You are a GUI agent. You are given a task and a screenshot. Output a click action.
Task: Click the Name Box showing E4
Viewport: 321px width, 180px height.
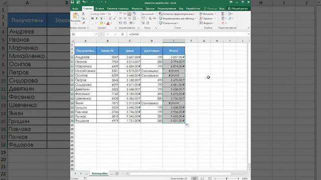coord(84,34)
